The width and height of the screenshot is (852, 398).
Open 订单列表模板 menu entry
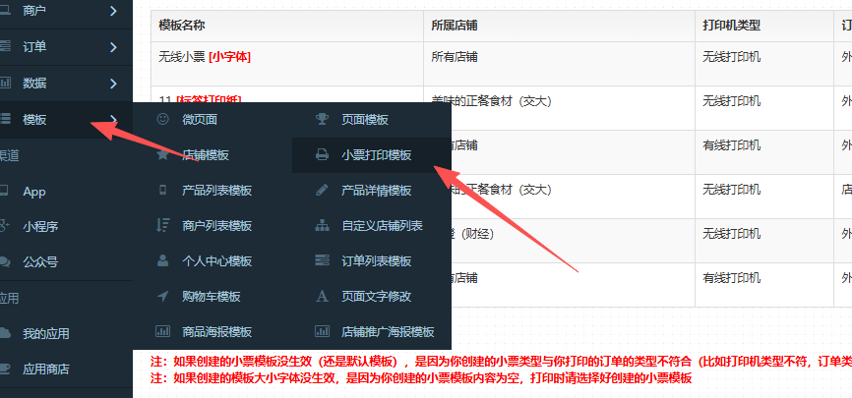tap(376, 260)
